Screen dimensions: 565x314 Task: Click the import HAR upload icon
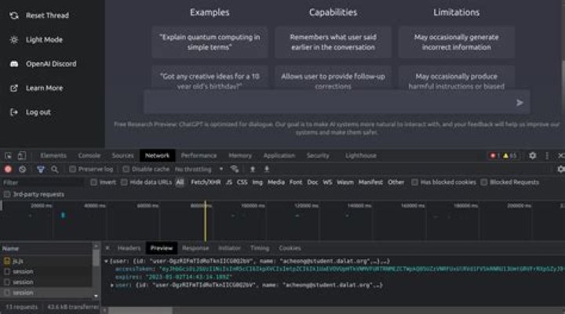click(253, 169)
